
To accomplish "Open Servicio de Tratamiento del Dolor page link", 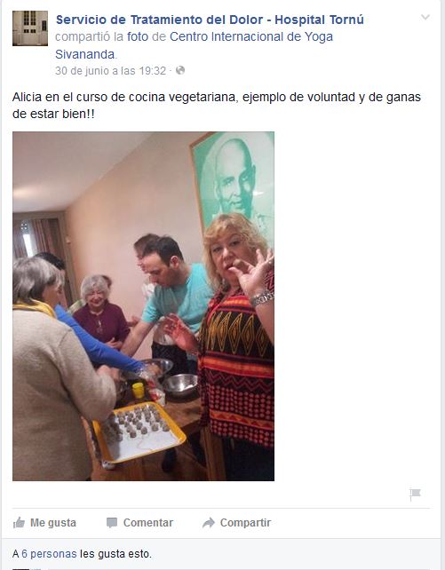I will (210, 20).
